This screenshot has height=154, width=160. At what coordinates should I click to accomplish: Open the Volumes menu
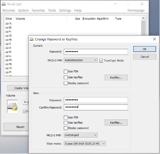pos(8,11)
